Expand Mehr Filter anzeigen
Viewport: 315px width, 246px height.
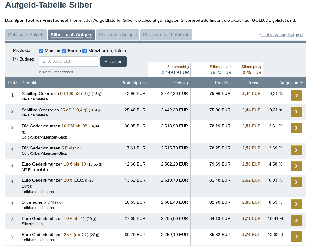pos(56,72)
